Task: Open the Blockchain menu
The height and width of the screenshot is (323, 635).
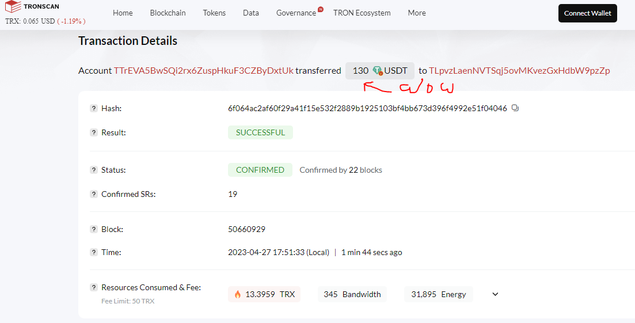Action: (168, 13)
